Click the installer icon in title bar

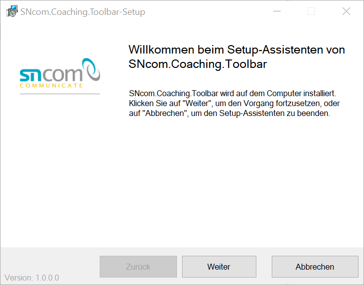[x=12, y=11]
